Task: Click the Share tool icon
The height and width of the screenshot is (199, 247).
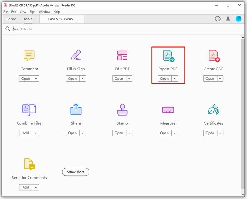Action: coord(76,109)
